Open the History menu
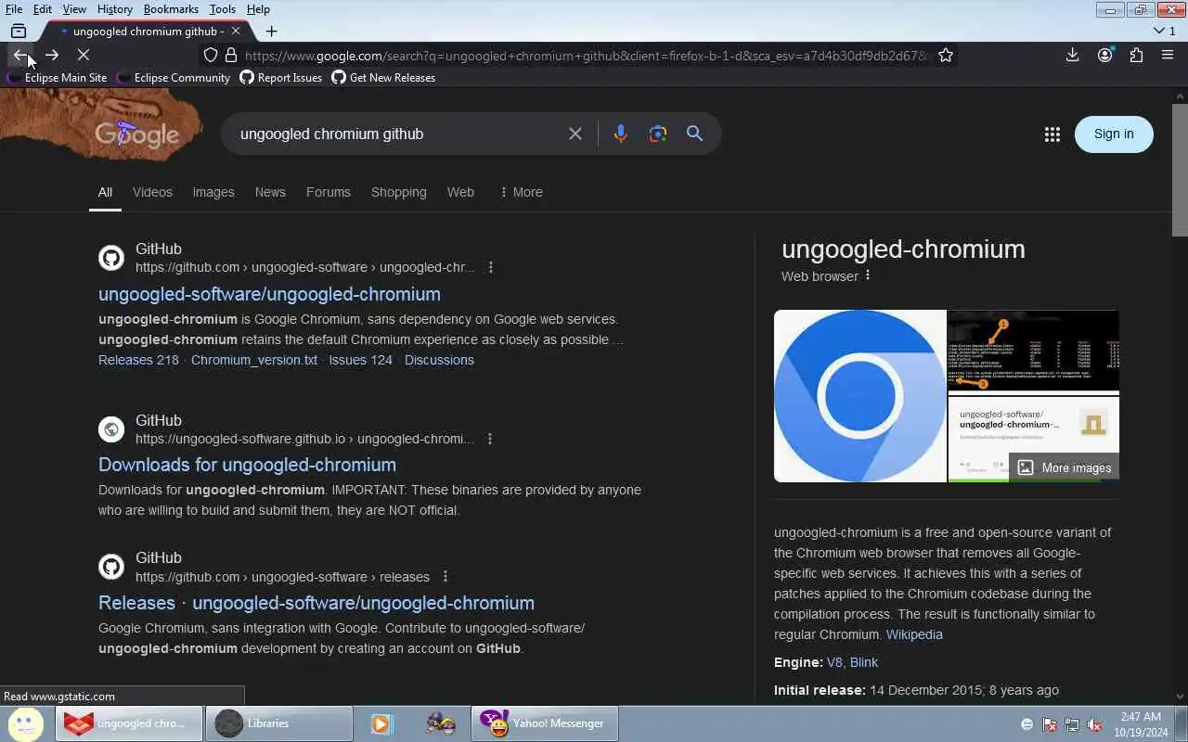Image resolution: width=1188 pixels, height=742 pixels. tap(114, 9)
